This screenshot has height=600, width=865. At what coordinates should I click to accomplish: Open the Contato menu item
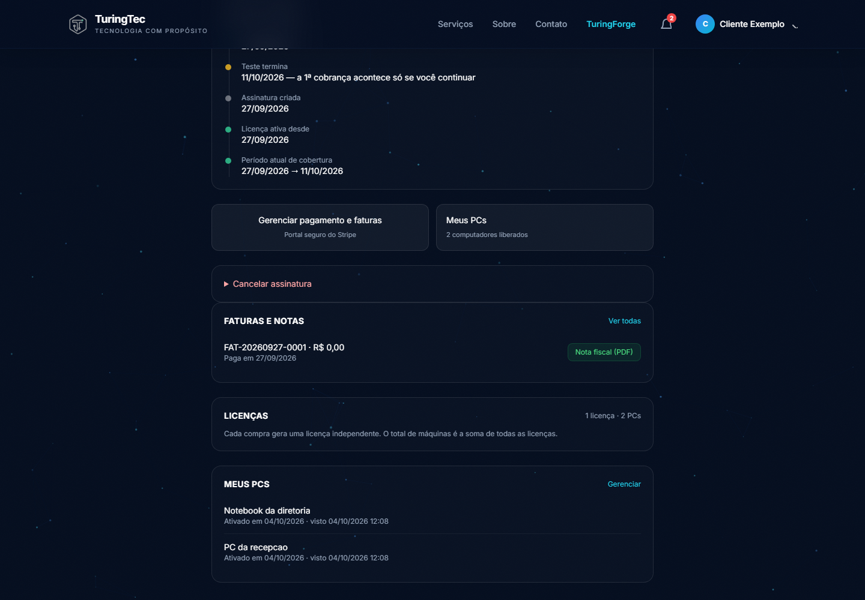(551, 24)
